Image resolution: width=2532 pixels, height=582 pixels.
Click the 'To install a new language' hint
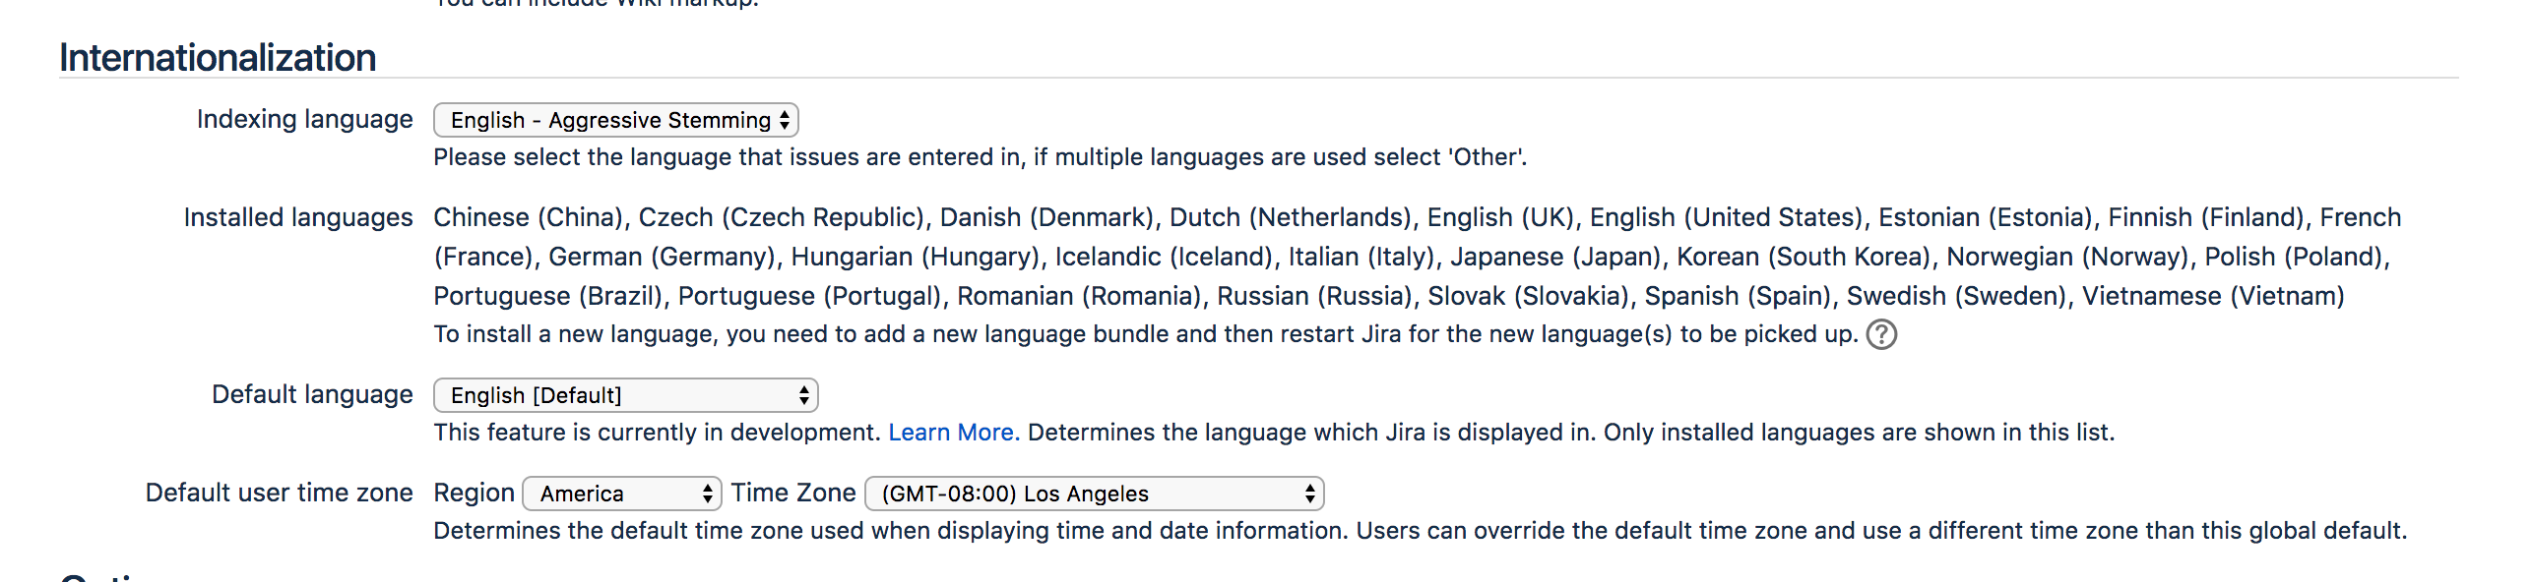pyautogui.click(x=1146, y=334)
